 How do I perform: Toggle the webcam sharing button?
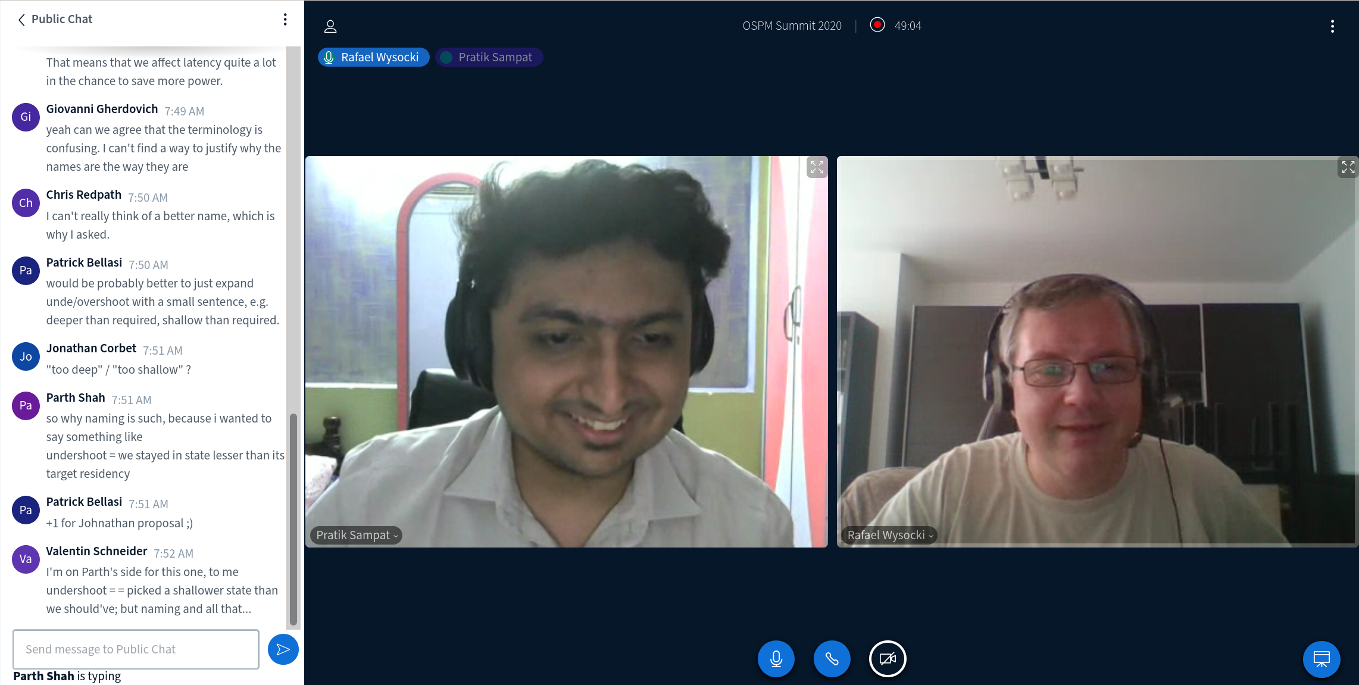(x=888, y=659)
